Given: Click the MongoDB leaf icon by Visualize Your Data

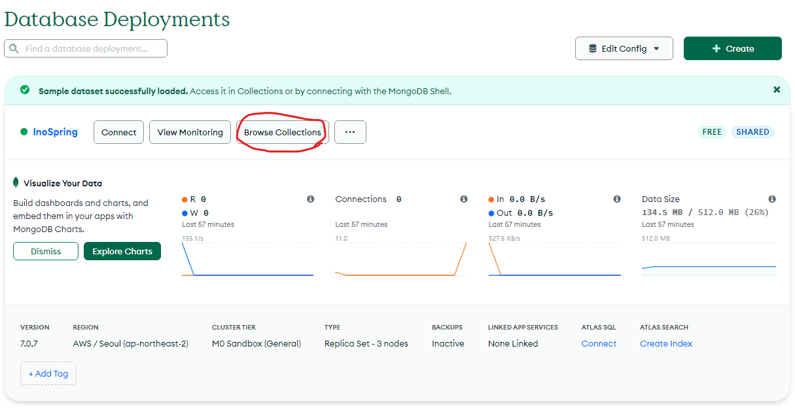Looking at the screenshot, I should 16,183.
